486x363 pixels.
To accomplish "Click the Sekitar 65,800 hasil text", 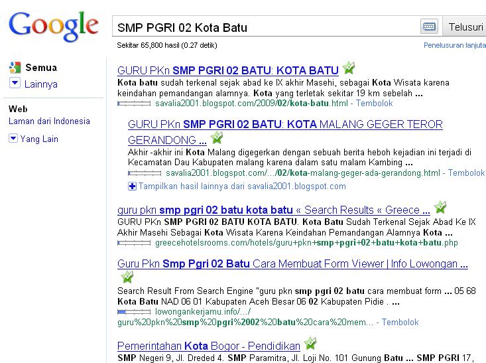I will click(167, 45).
